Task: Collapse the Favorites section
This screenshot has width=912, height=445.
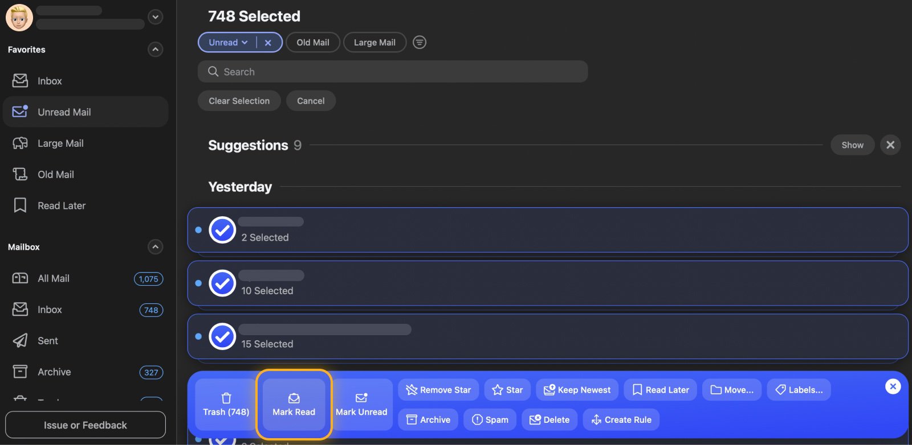Action: tap(155, 50)
